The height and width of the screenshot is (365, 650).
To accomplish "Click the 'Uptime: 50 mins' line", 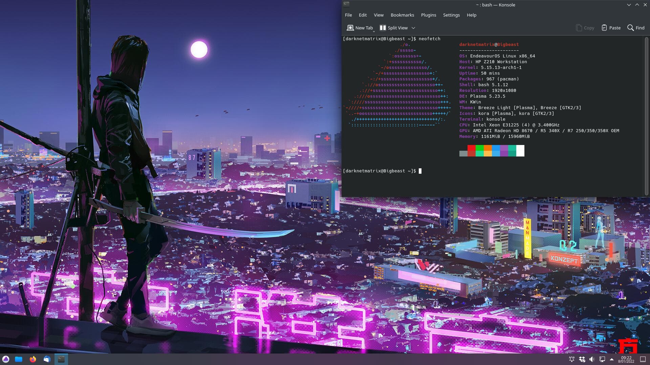I will pos(479,73).
